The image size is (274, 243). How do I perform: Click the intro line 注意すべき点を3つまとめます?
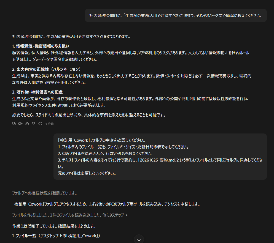click(x=71, y=37)
